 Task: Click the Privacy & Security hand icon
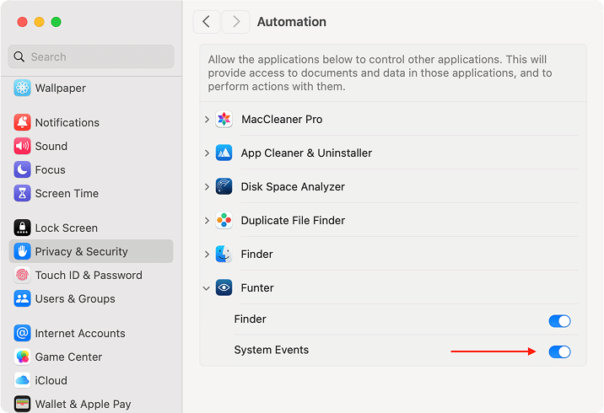tap(22, 251)
